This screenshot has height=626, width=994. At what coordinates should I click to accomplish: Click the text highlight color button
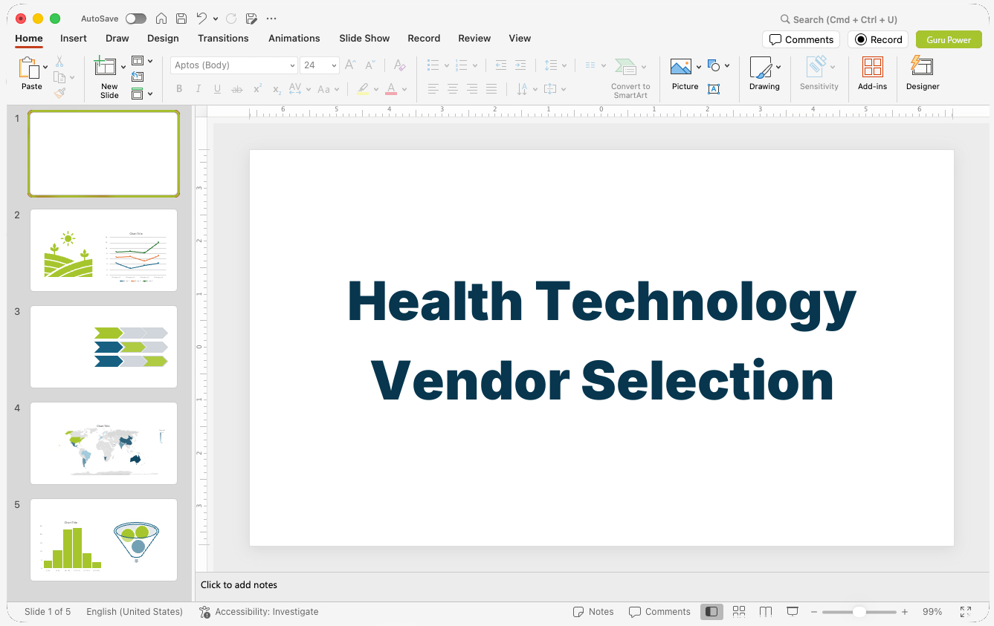pos(363,89)
